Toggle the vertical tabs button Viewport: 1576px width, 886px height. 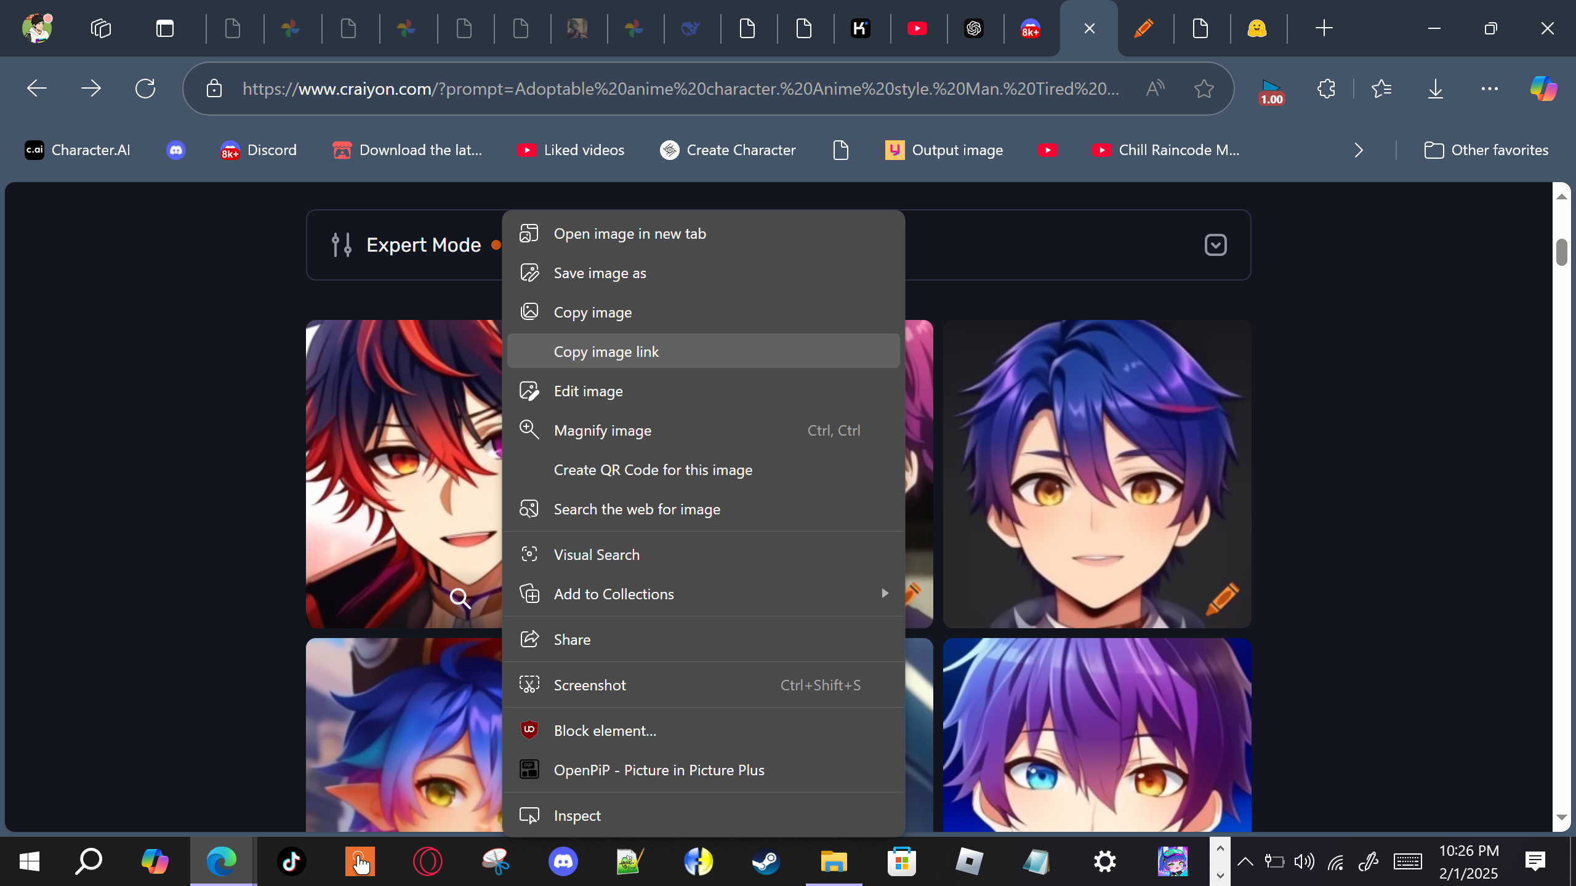pos(165,28)
